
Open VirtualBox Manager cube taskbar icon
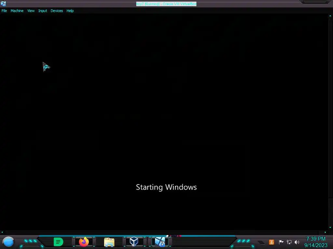coord(134,242)
